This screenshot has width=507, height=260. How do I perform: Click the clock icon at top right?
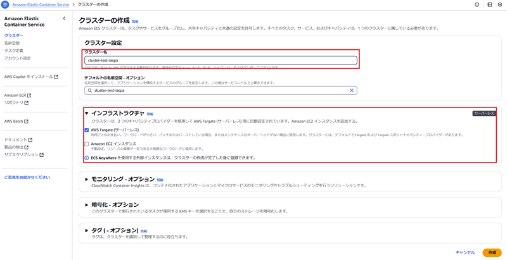[x=499, y=5]
